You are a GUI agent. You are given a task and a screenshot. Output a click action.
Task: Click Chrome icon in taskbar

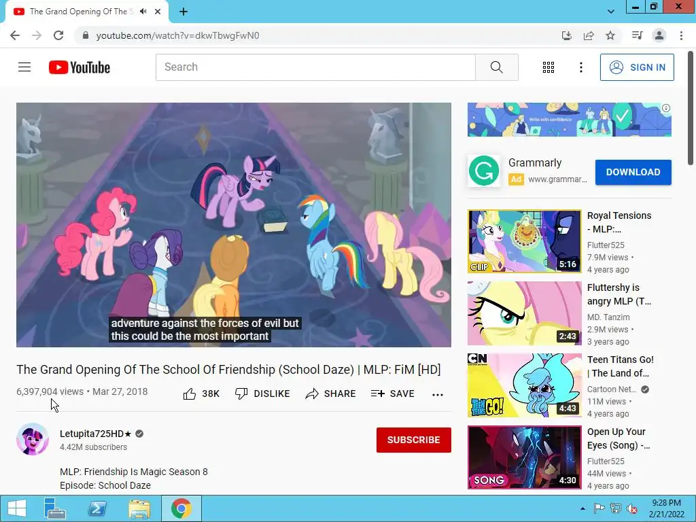(x=181, y=508)
